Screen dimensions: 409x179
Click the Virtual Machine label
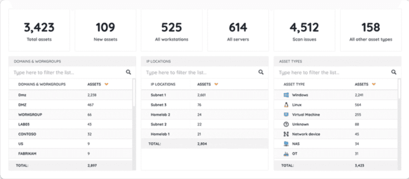click(306, 115)
